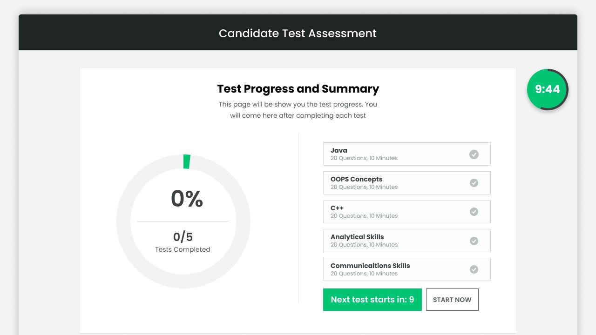This screenshot has height=335, width=596.
Task: Click the green countdown timer circle
Action: pyautogui.click(x=548, y=89)
